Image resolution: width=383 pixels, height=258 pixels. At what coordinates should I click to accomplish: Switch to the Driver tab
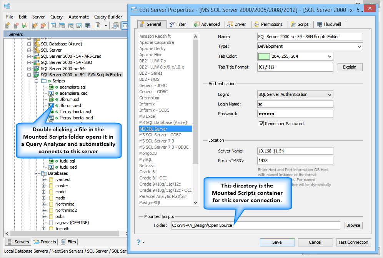[x=237, y=24]
